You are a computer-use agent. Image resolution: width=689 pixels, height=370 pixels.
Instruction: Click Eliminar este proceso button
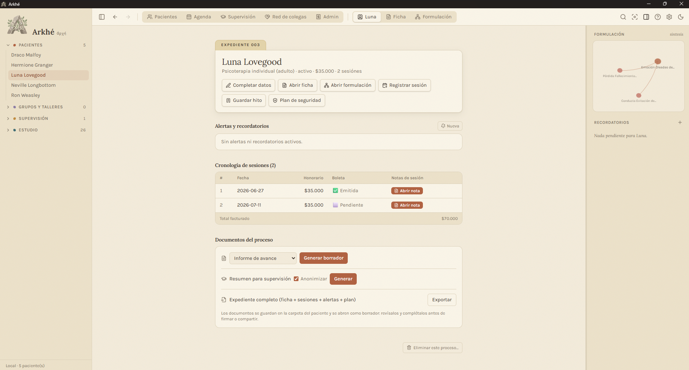[433, 348]
